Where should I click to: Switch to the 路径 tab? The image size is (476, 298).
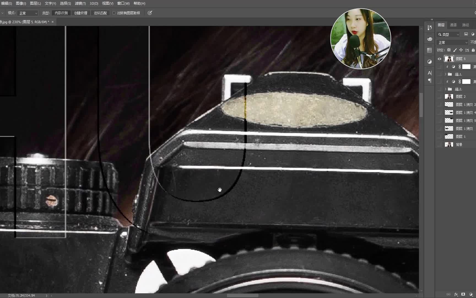point(466,25)
